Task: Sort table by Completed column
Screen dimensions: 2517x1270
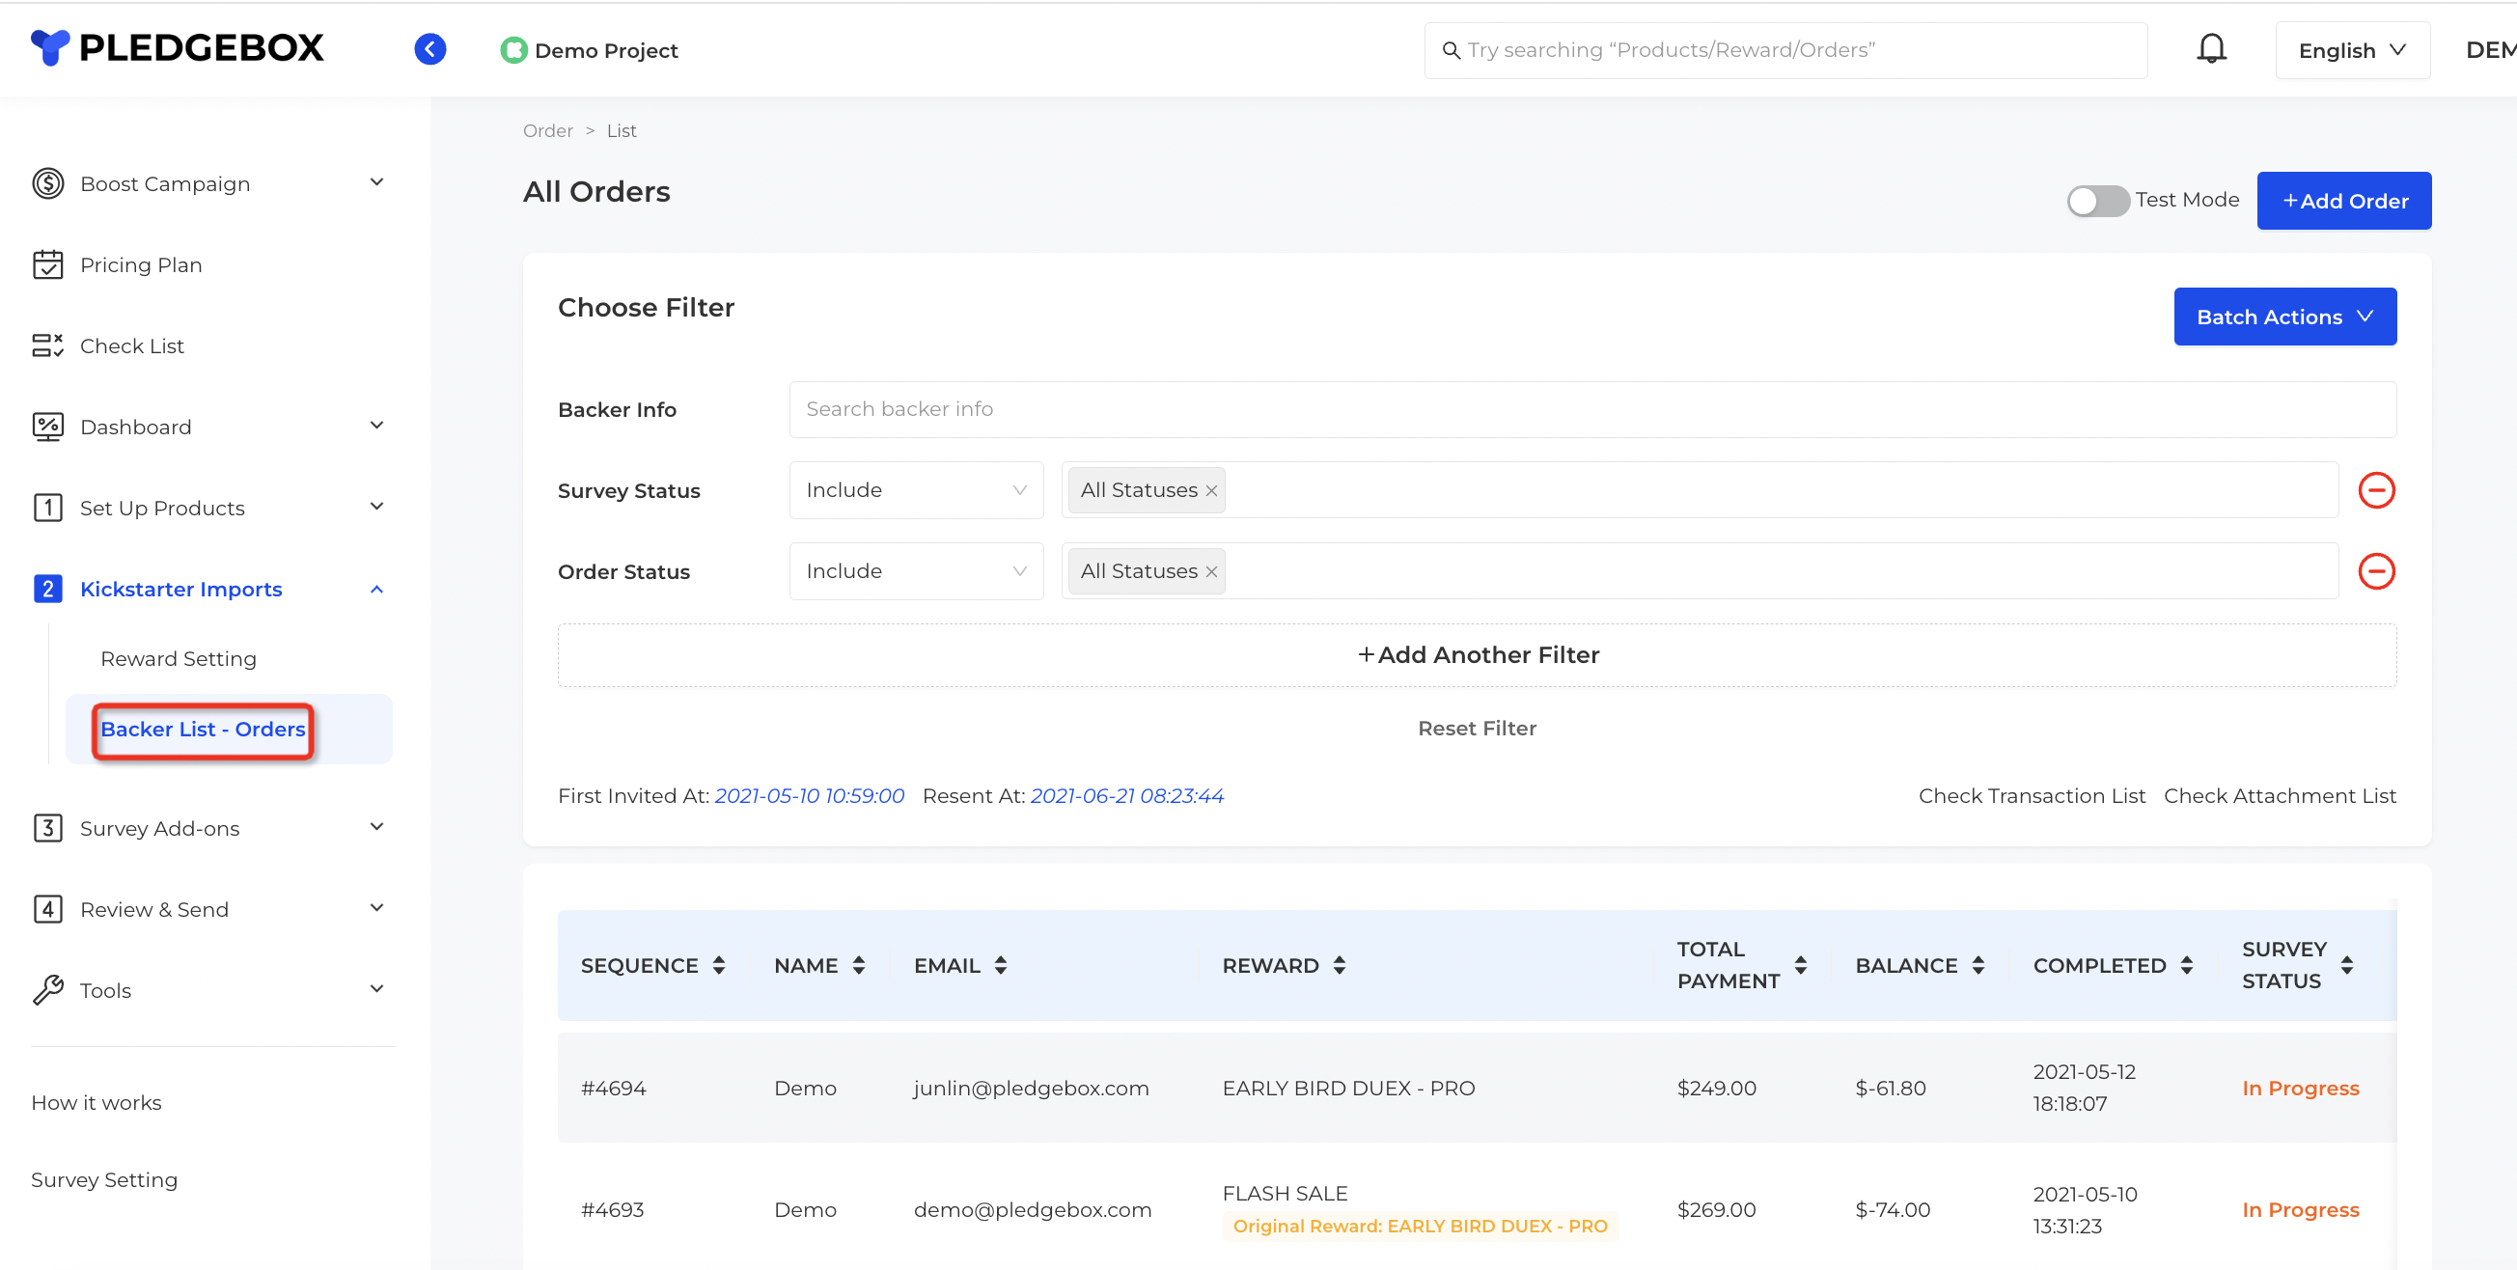Action: [2187, 965]
